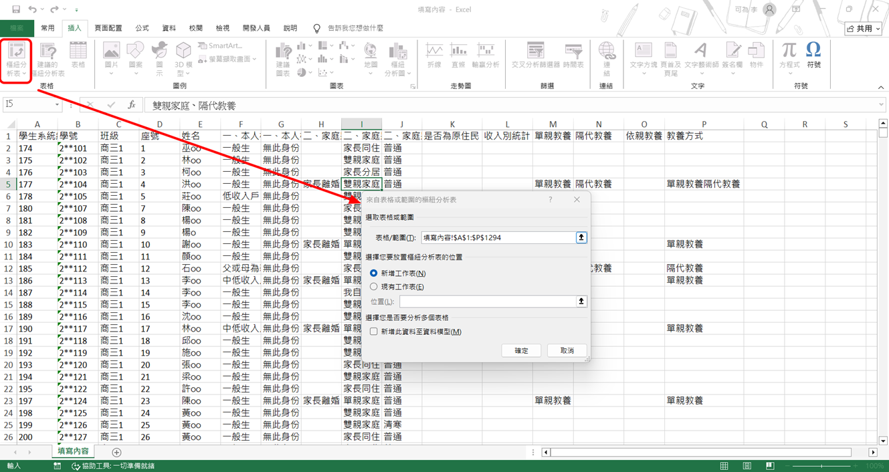The width and height of the screenshot is (889, 472).
Task: Click the range selector icon beside 表格/範圍
Action: pos(581,237)
